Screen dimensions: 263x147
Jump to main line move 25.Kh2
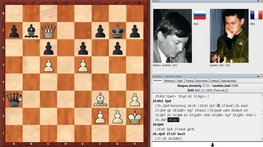[158, 101]
